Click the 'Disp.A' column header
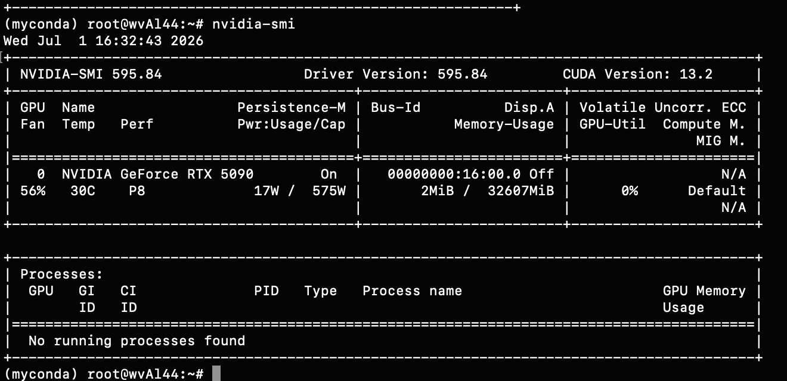The width and height of the screenshot is (787, 381). [x=529, y=108]
